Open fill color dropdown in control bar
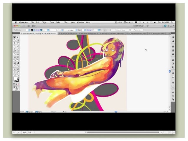 29,30
